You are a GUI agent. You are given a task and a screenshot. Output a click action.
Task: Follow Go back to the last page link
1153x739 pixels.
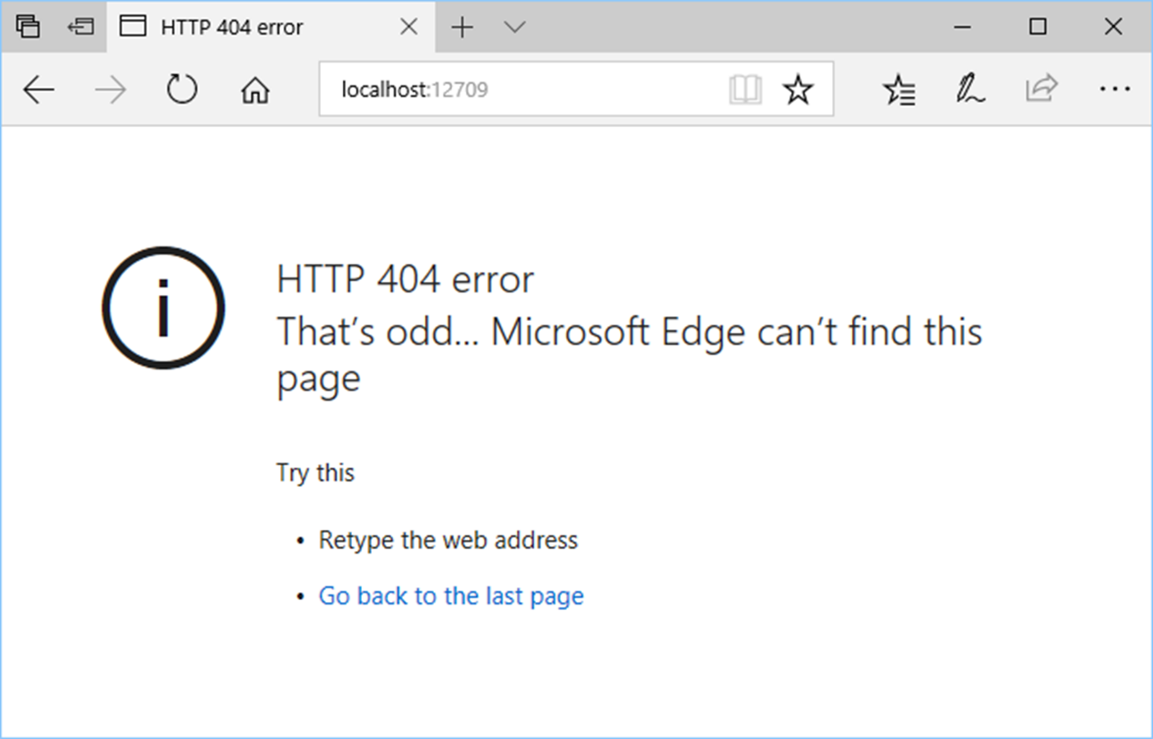click(452, 596)
